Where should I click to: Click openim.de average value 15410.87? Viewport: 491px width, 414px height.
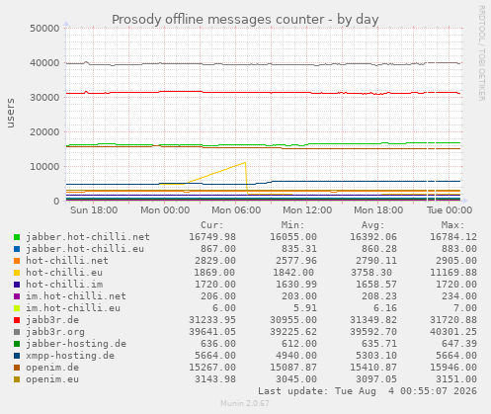click(x=373, y=368)
